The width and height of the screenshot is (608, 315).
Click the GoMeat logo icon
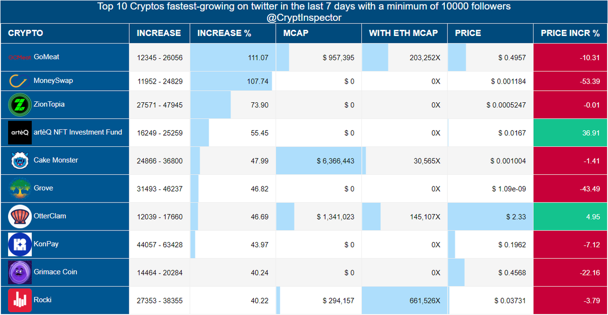(x=20, y=57)
